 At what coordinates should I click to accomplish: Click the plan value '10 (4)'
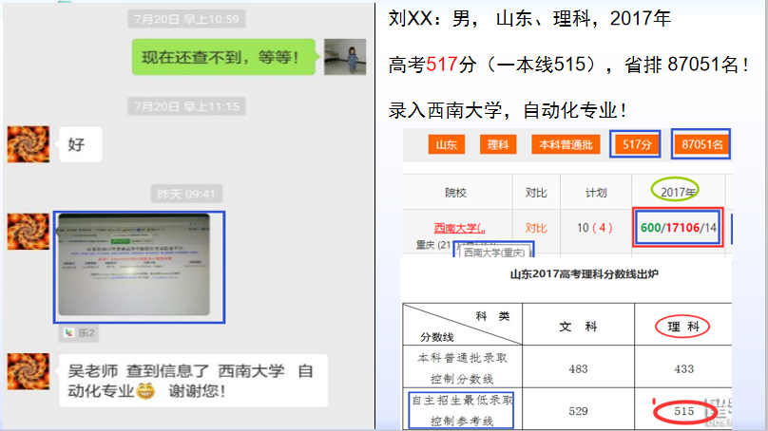tap(595, 228)
